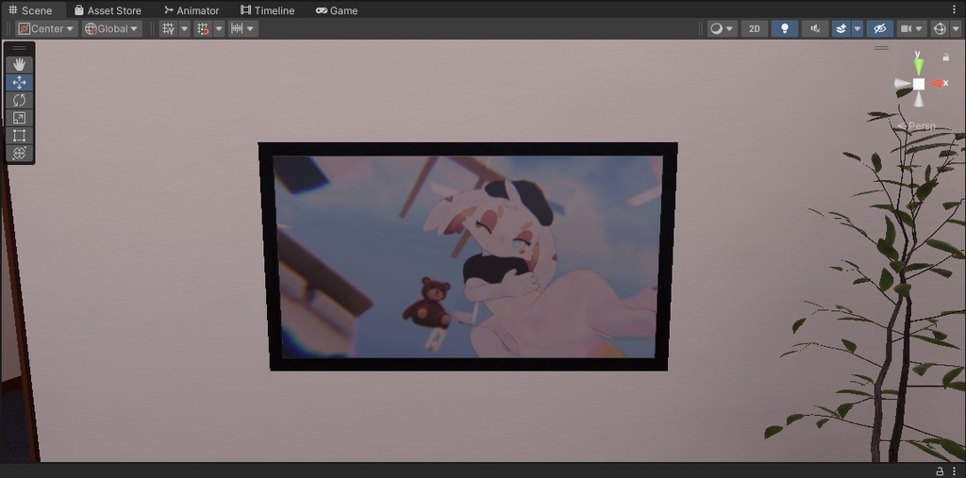Open grid snapping options dropdown arrow
The image size is (966, 478).
click(x=219, y=28)
